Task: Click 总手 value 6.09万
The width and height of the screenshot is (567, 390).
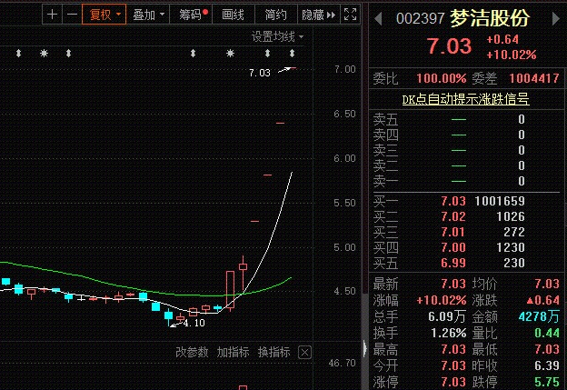Action: 447,317
